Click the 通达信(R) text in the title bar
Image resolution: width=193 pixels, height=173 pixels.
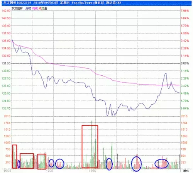point(113,3)
